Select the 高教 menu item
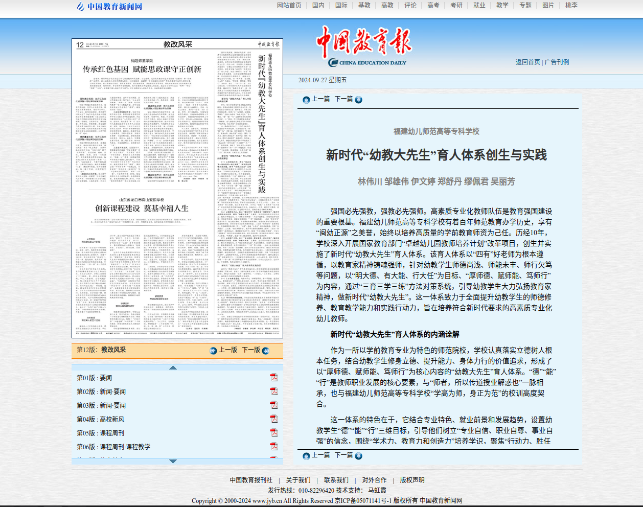643x507 pixels. (387, 6)
